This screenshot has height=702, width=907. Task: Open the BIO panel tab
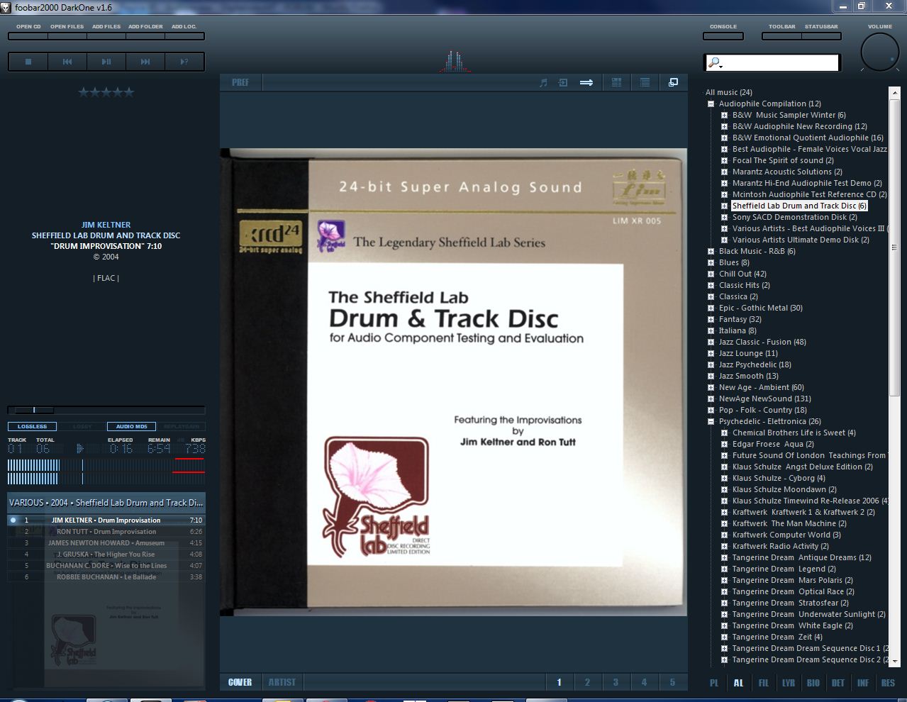point(813,683)
